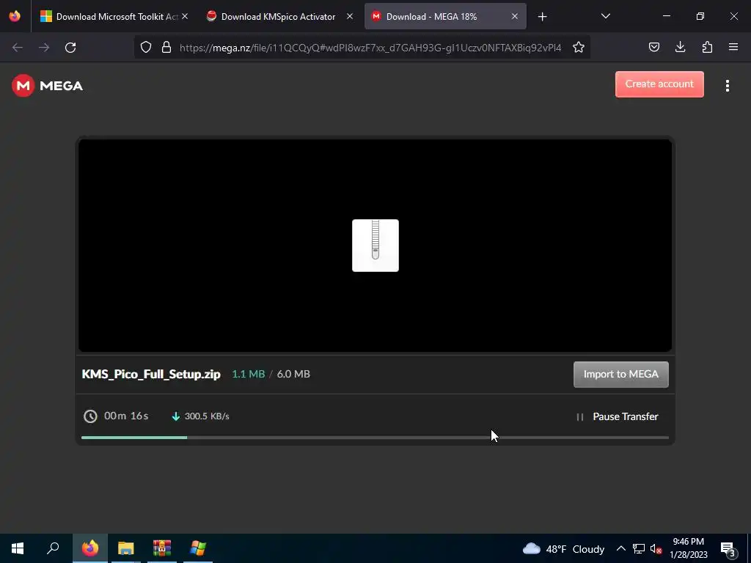Go back with the left arrow button
The height and width of the screenshot is (563, 751).
(x=18, y=48)
